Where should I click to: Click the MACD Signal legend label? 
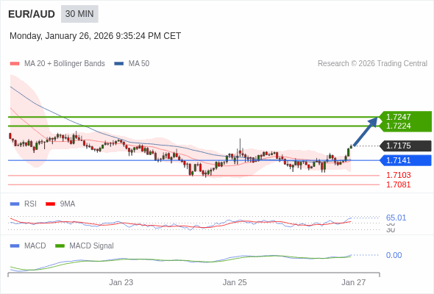click(92, 246)
